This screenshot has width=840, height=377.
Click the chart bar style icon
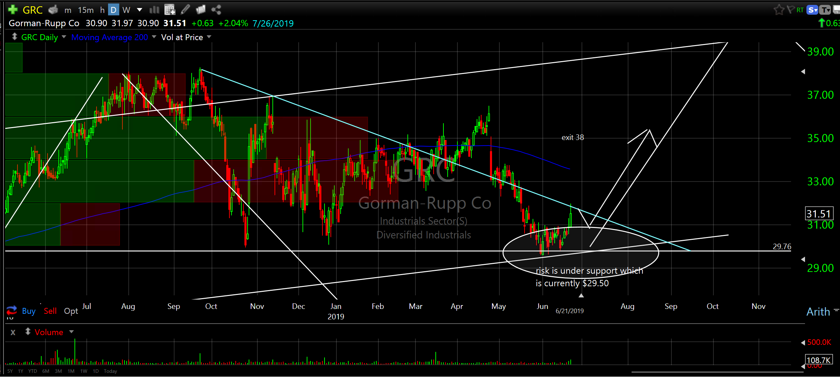tap(154, 9)
